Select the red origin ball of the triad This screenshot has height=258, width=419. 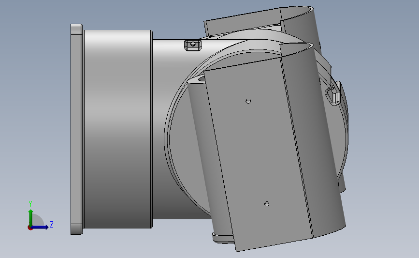30,228
